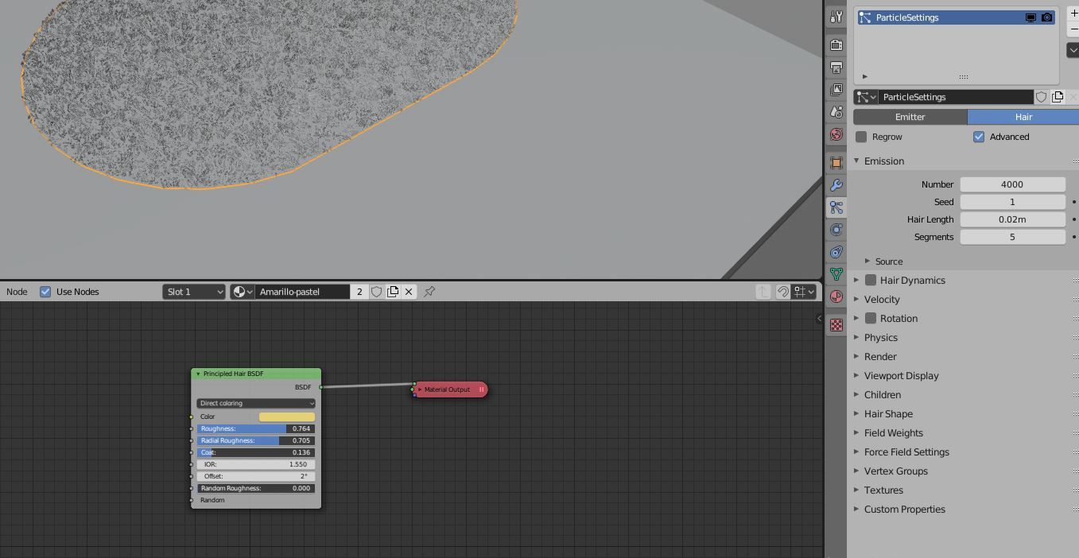This screenshot has width=1079, height=558.
Task: Toggle fake user shield for Amarillo-pastel material
Action: [377, 292]
